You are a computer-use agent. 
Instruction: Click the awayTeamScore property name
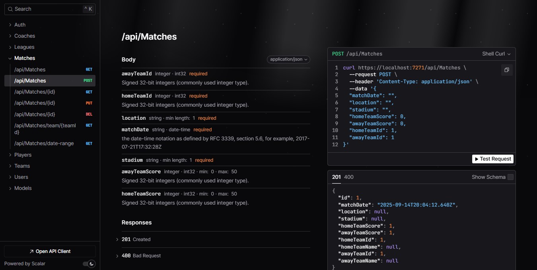[141, 171]
